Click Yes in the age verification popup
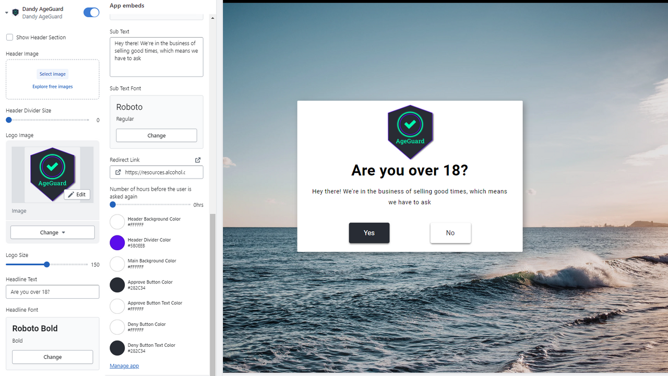Image resolution: width=668 pixels, height=376 pixels. coord(369,233)
